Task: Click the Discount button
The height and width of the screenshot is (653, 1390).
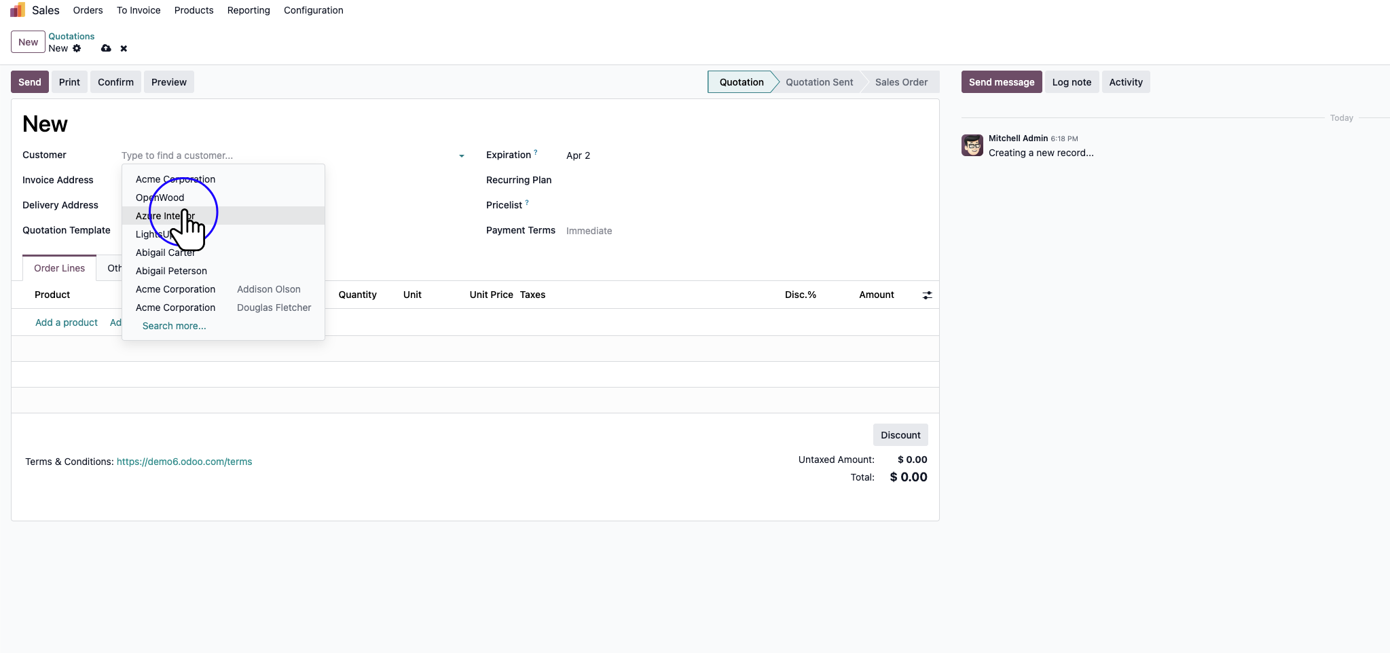Action: pos(900,434)
